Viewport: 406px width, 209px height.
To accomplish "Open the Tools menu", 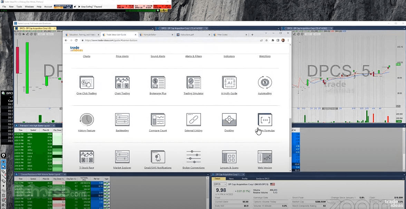I will pyautogui.click(x=19, y=7).
